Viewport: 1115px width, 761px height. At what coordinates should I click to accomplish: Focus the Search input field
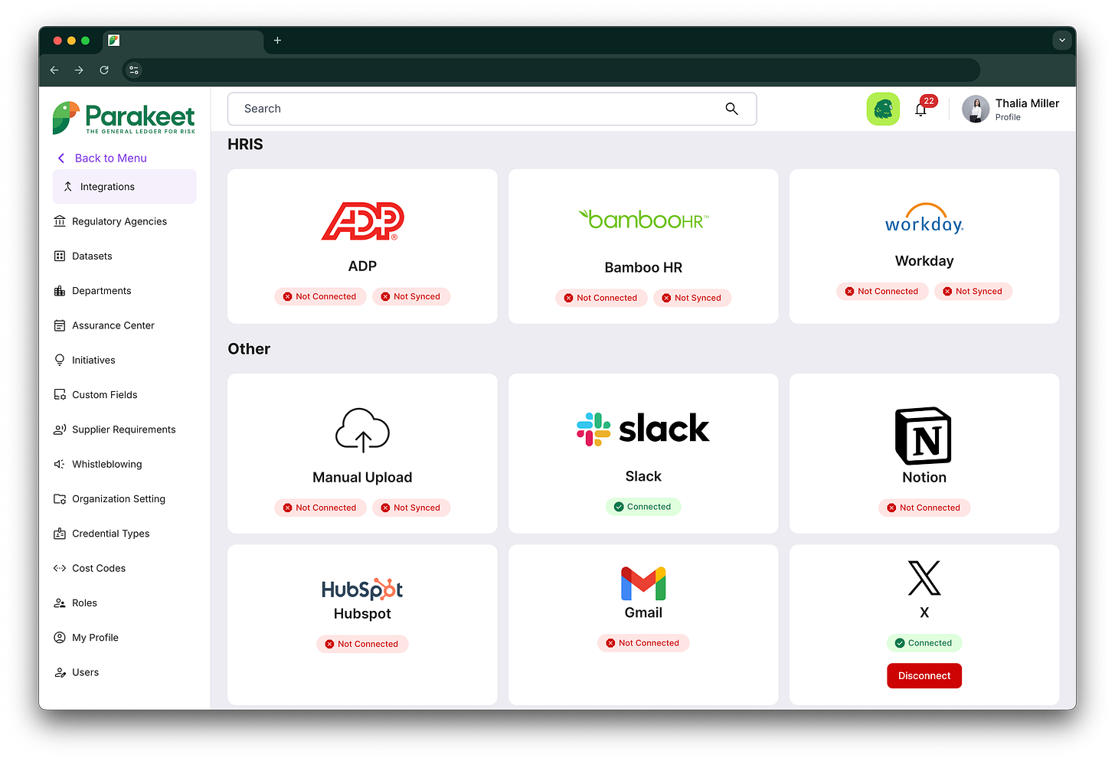(492, 109)
